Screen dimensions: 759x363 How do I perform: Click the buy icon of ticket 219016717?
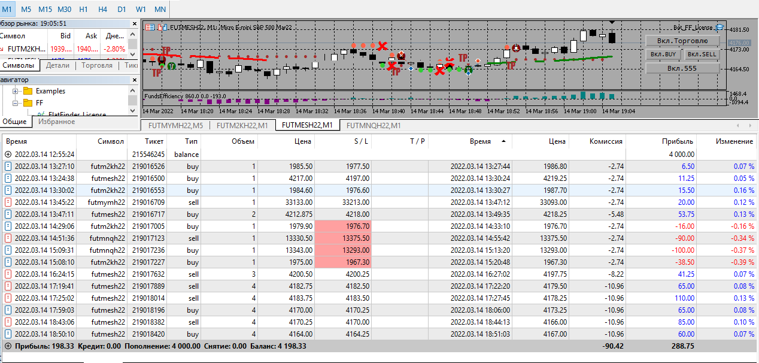point(8,214)
